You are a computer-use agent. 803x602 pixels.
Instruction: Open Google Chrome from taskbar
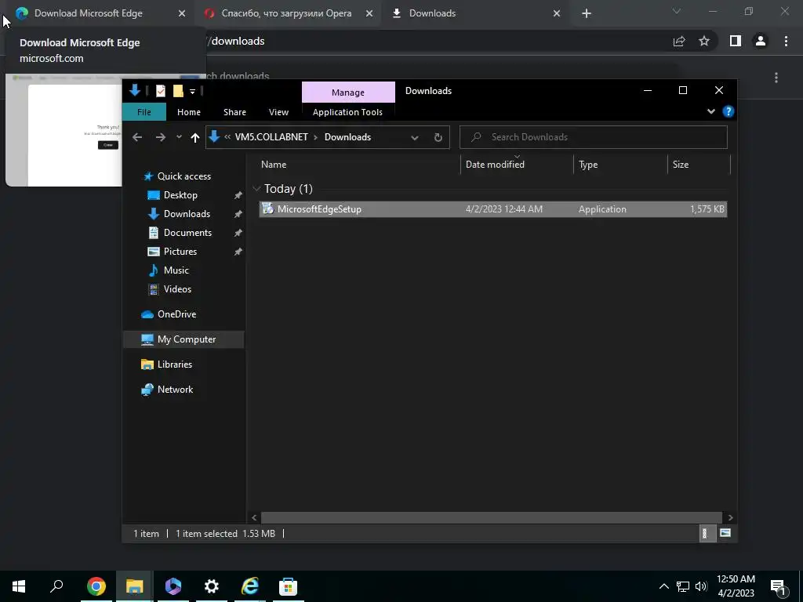click(96, 586)
